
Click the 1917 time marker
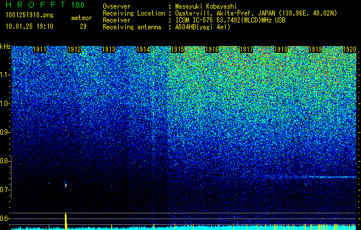pyautogui.click(x=246, y=49)
